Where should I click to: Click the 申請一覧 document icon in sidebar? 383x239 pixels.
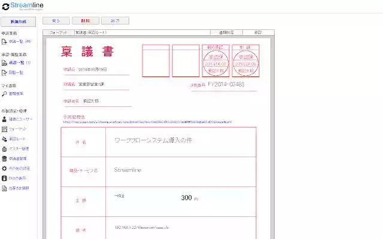(5, 42)
